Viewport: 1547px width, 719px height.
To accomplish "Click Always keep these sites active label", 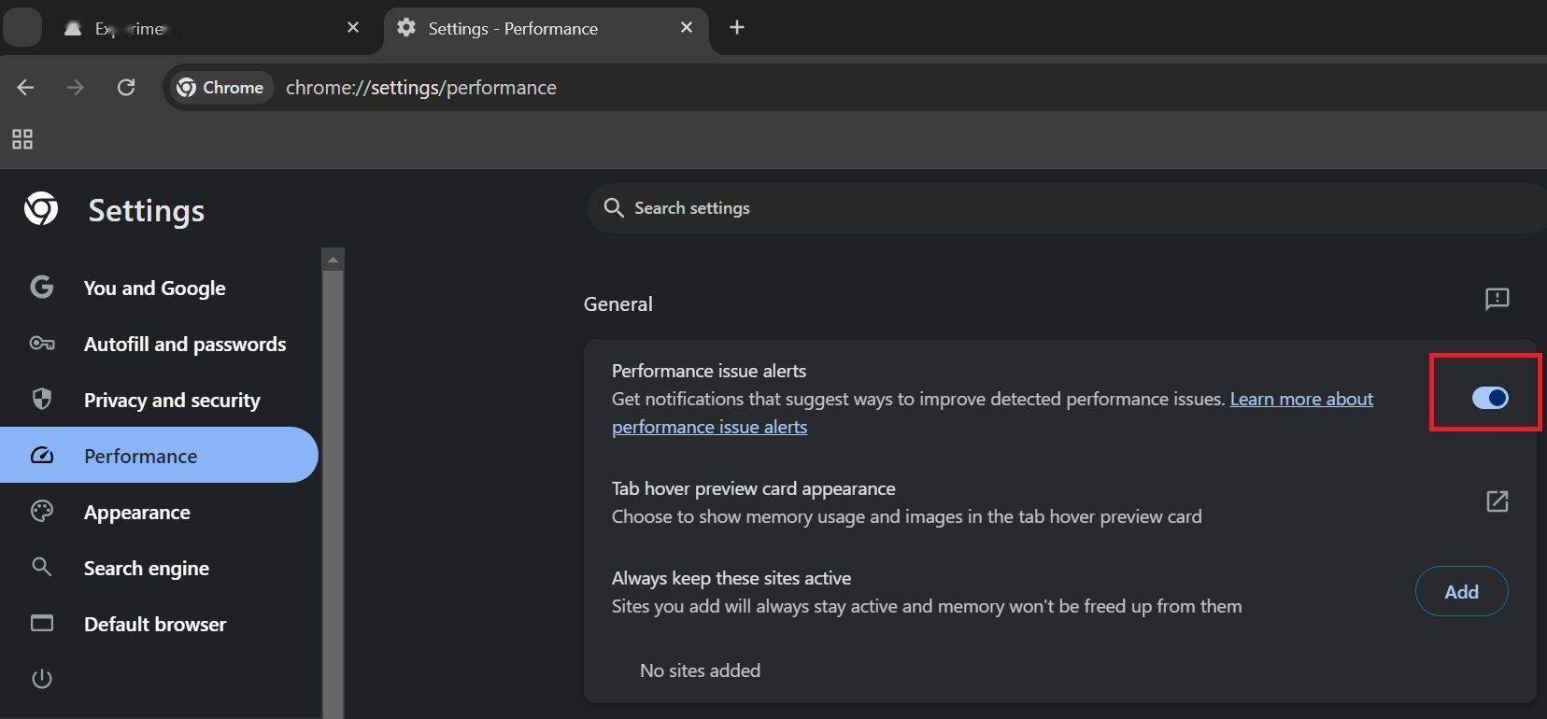I will [x=731, y=578].
